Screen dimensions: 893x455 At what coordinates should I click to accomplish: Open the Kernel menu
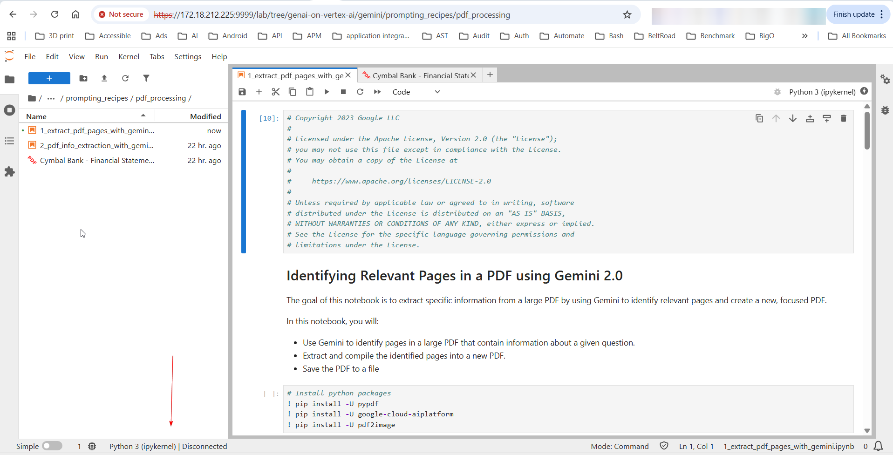[129, 56]
